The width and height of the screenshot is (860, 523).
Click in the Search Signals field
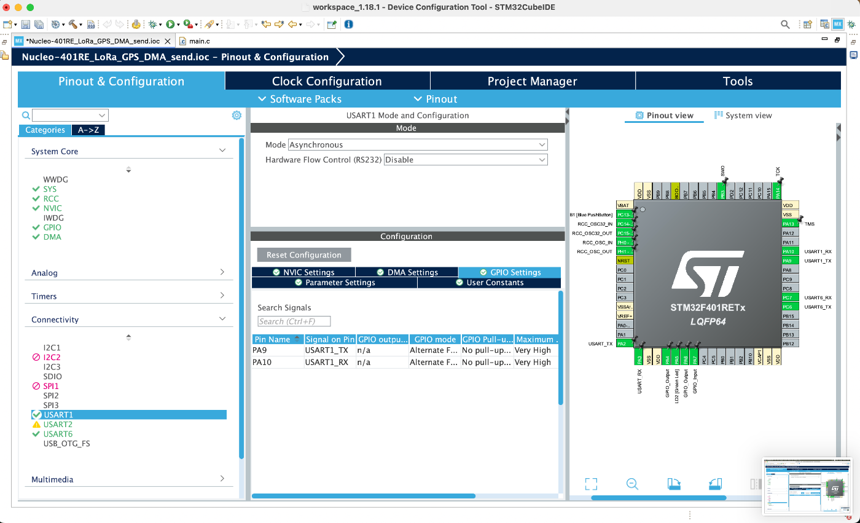(294, 321)
